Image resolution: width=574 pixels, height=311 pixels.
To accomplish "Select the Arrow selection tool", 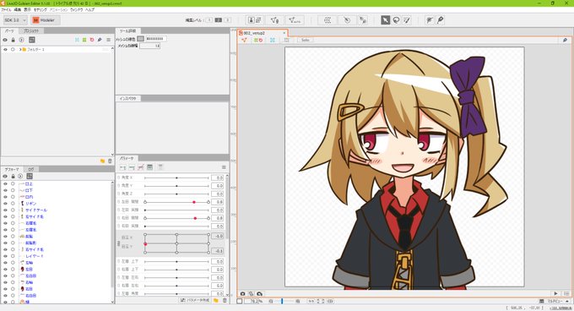I will click(385, 20).
